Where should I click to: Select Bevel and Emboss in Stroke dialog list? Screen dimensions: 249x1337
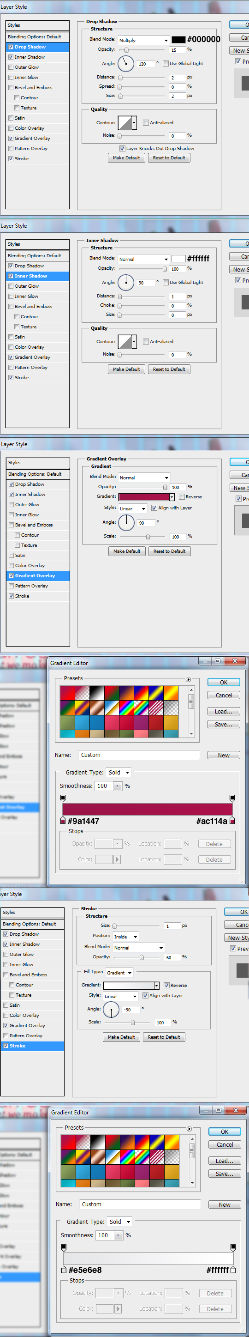click(x=28, y=975)
